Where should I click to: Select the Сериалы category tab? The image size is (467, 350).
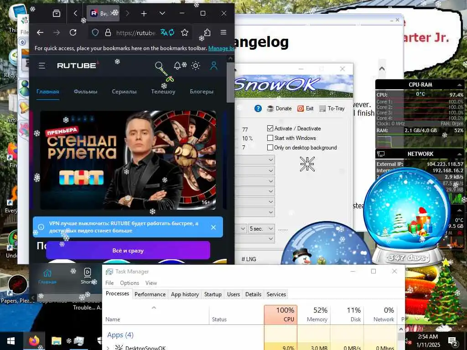click(124, 91)
